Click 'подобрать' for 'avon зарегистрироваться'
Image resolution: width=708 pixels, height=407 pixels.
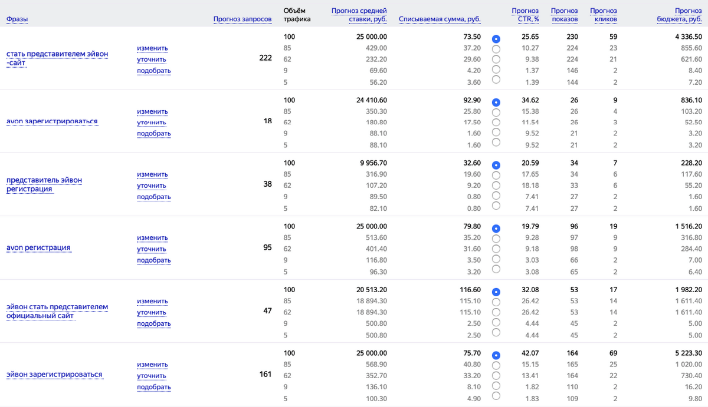[x=154, y=134]
